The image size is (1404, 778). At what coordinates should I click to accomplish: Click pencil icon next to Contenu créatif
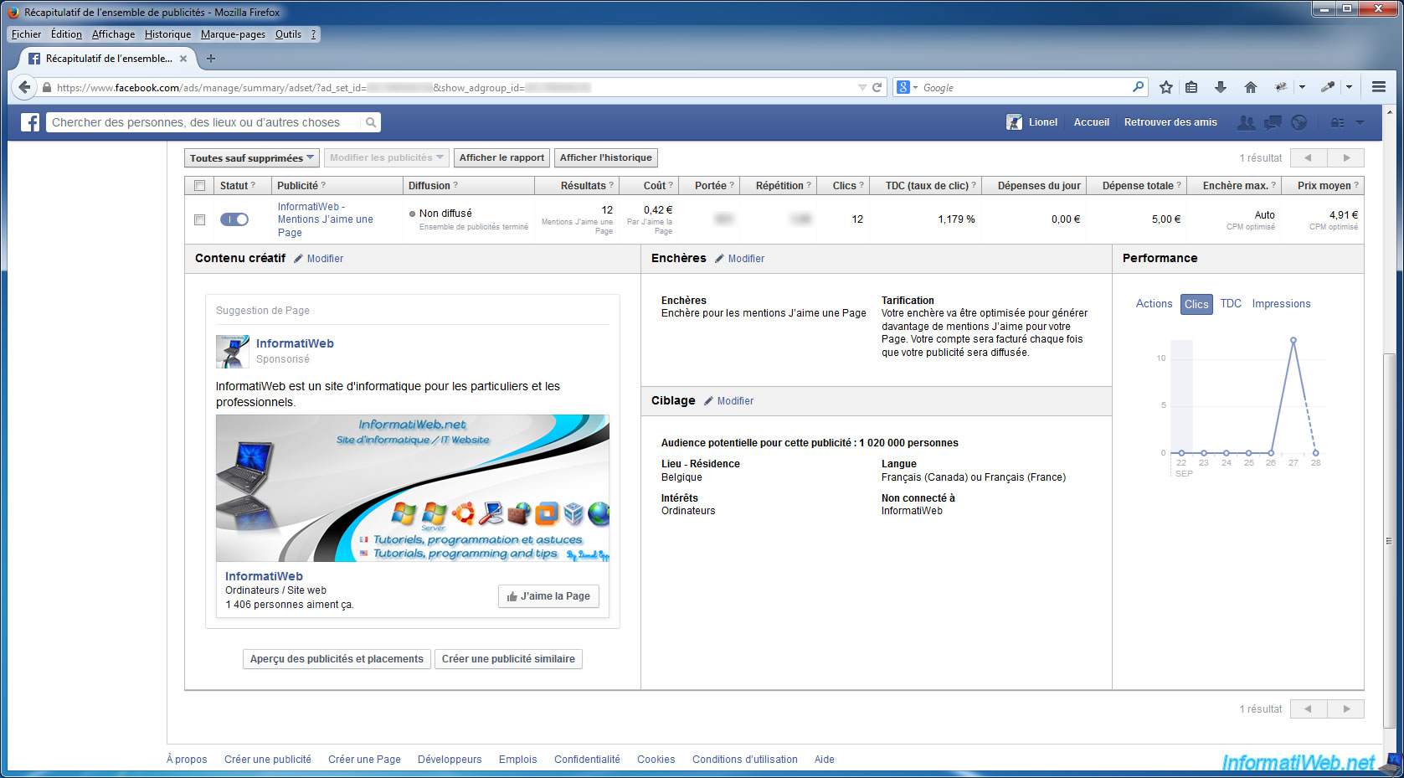(x=298, y=259)
